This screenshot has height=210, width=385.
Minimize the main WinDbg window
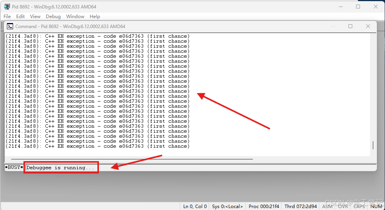(x=341, y=7)
